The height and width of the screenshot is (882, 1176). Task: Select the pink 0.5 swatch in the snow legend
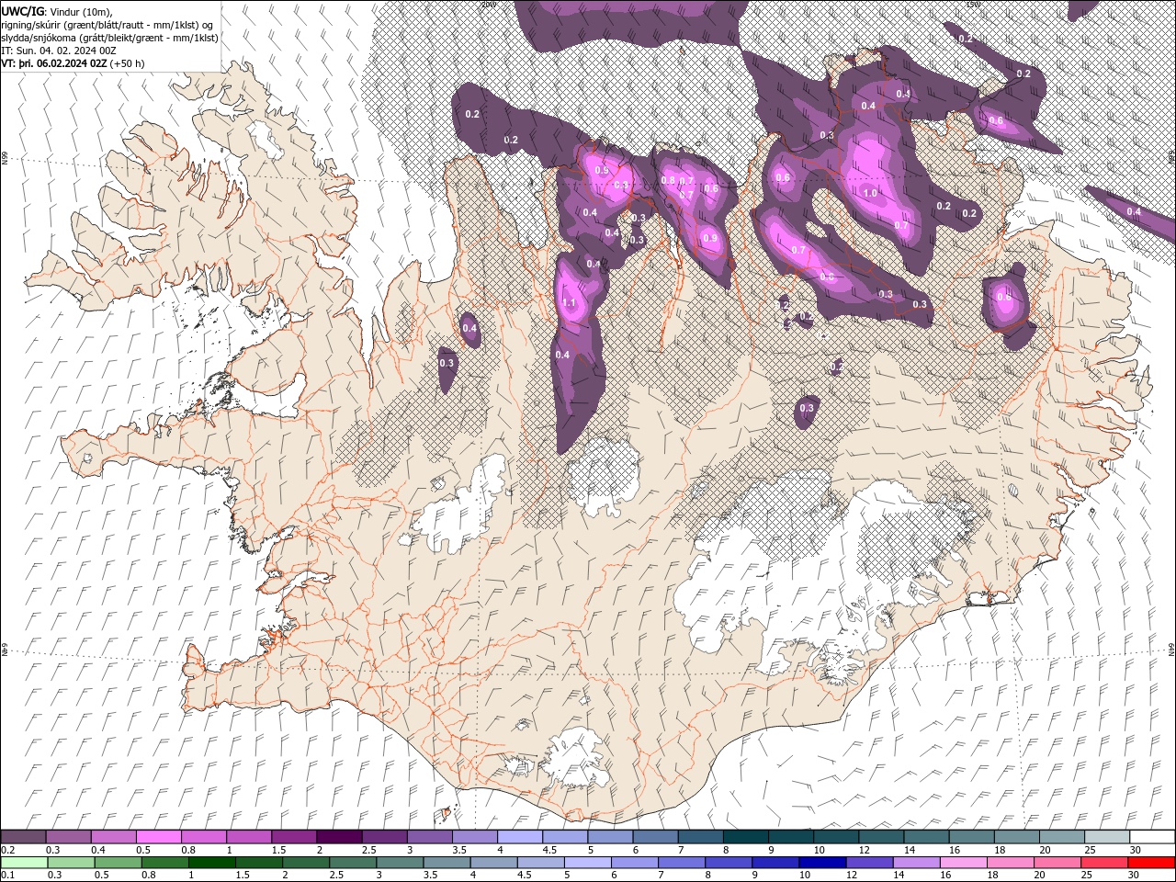[x=159, y=837]
